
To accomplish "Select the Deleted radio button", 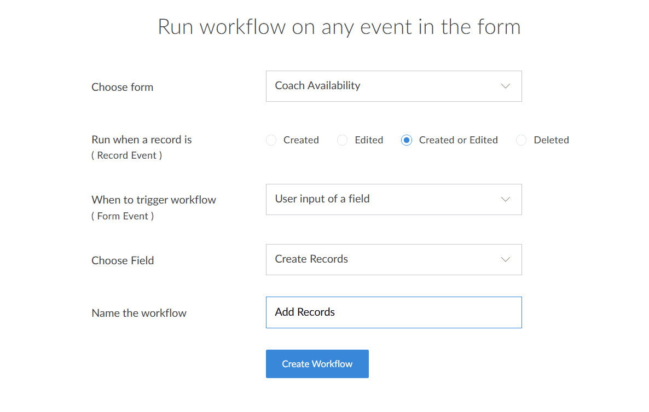I will [x=521, y=140].
